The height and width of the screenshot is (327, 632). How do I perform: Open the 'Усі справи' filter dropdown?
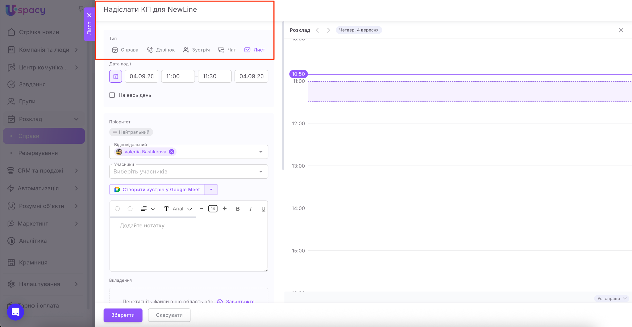(x=612, y=298)
